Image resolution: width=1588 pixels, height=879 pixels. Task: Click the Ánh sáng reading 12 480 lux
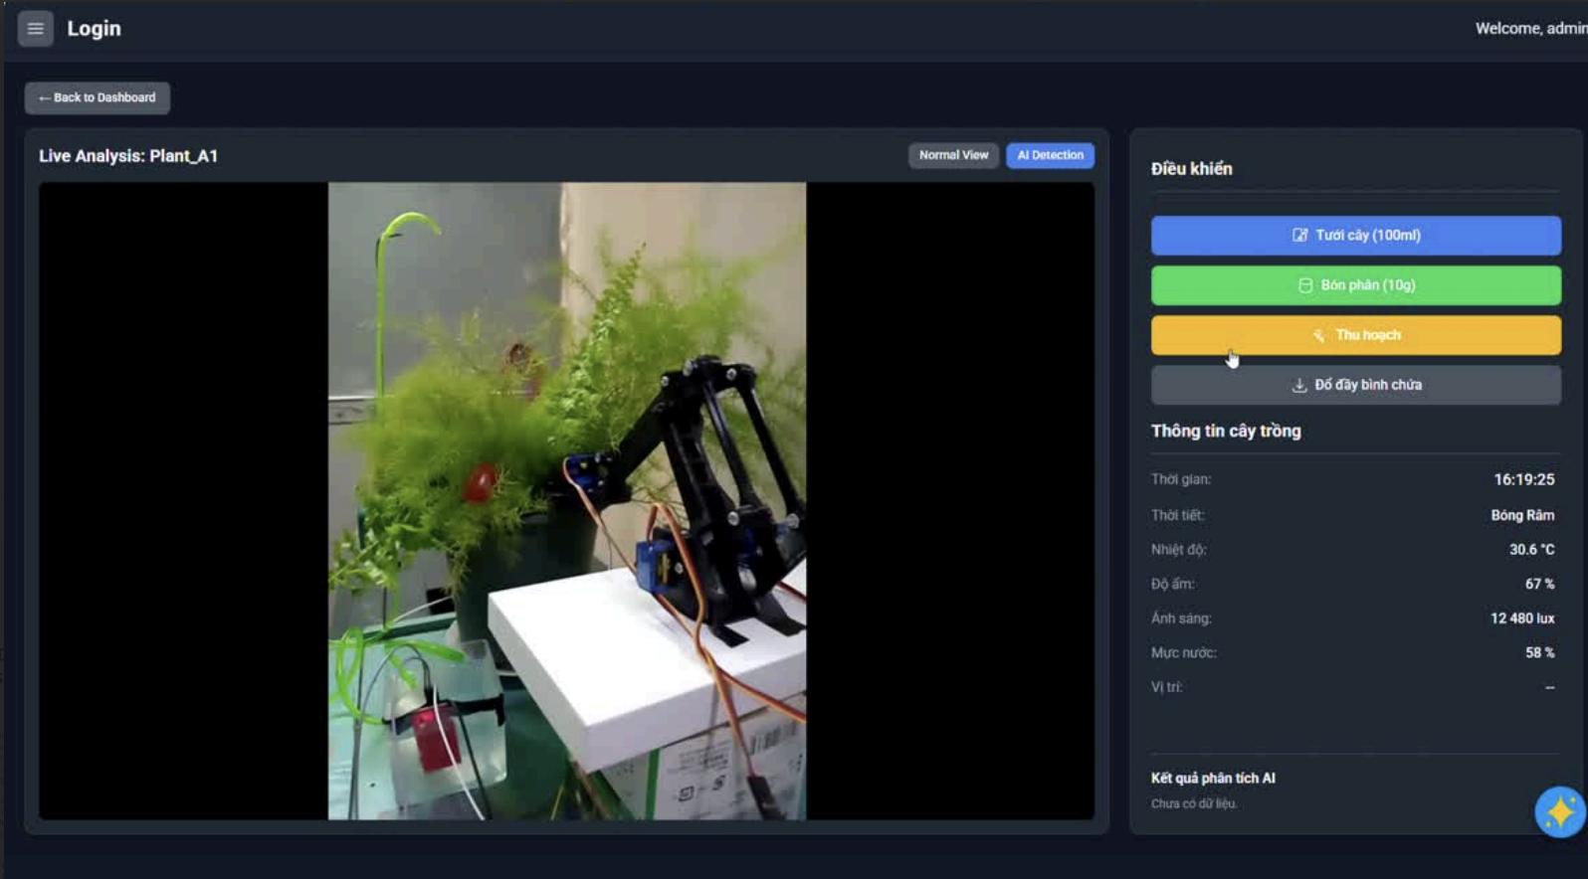1521,618
